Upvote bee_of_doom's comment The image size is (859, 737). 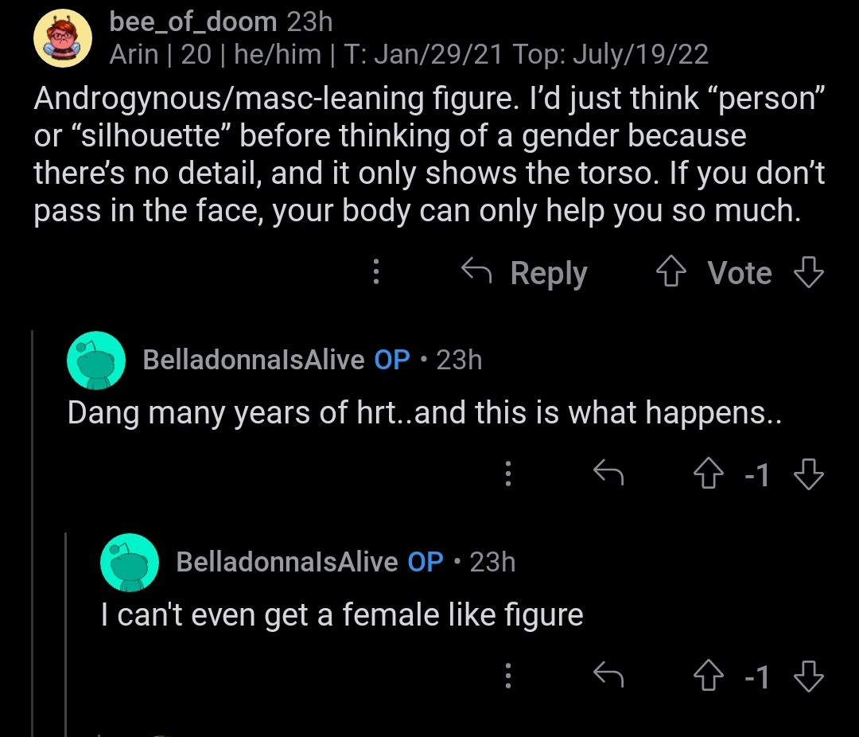click(x=671, y=271)
